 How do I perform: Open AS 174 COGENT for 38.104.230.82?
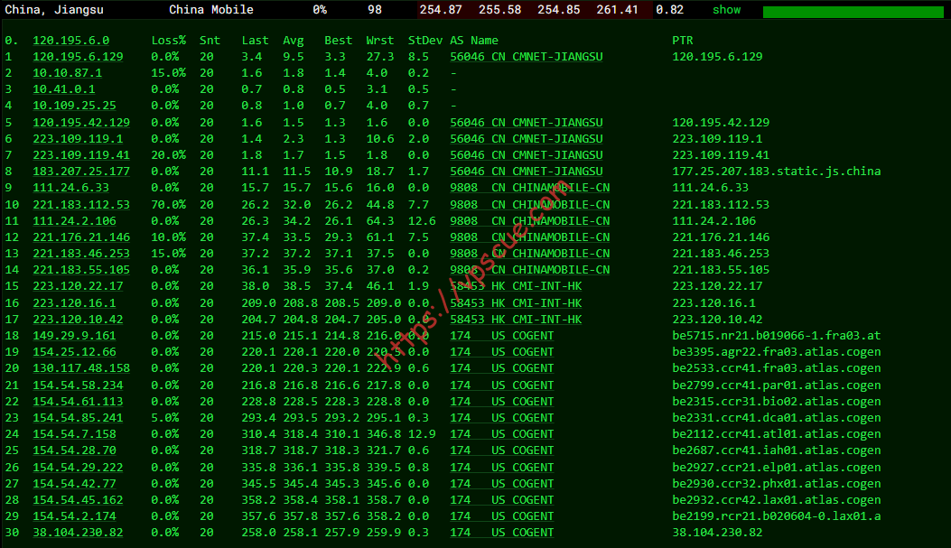point(502,534)
